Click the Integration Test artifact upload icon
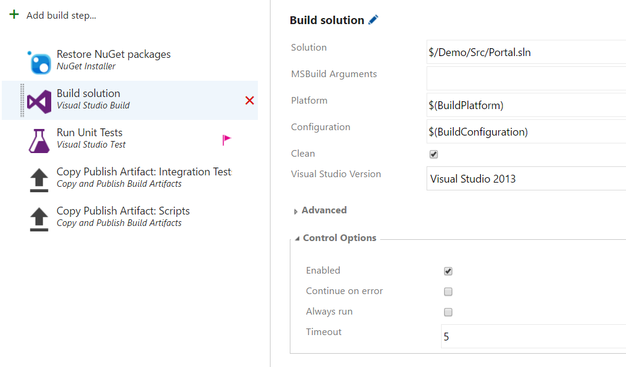Screen dimensions: 626x367 [x=39, y=180]
